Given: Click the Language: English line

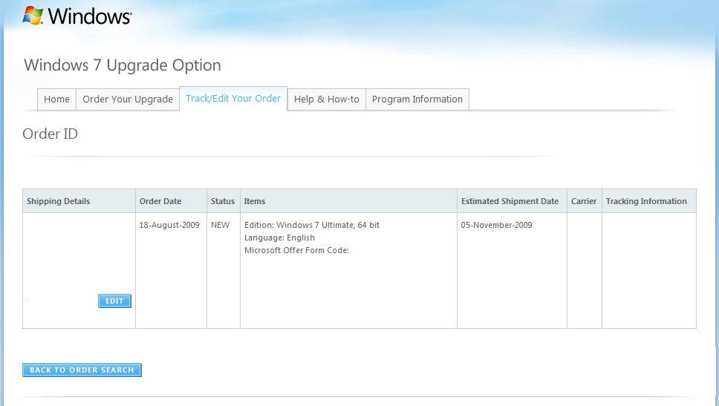Looking at the screenshot, I should (x=280, y=238).
